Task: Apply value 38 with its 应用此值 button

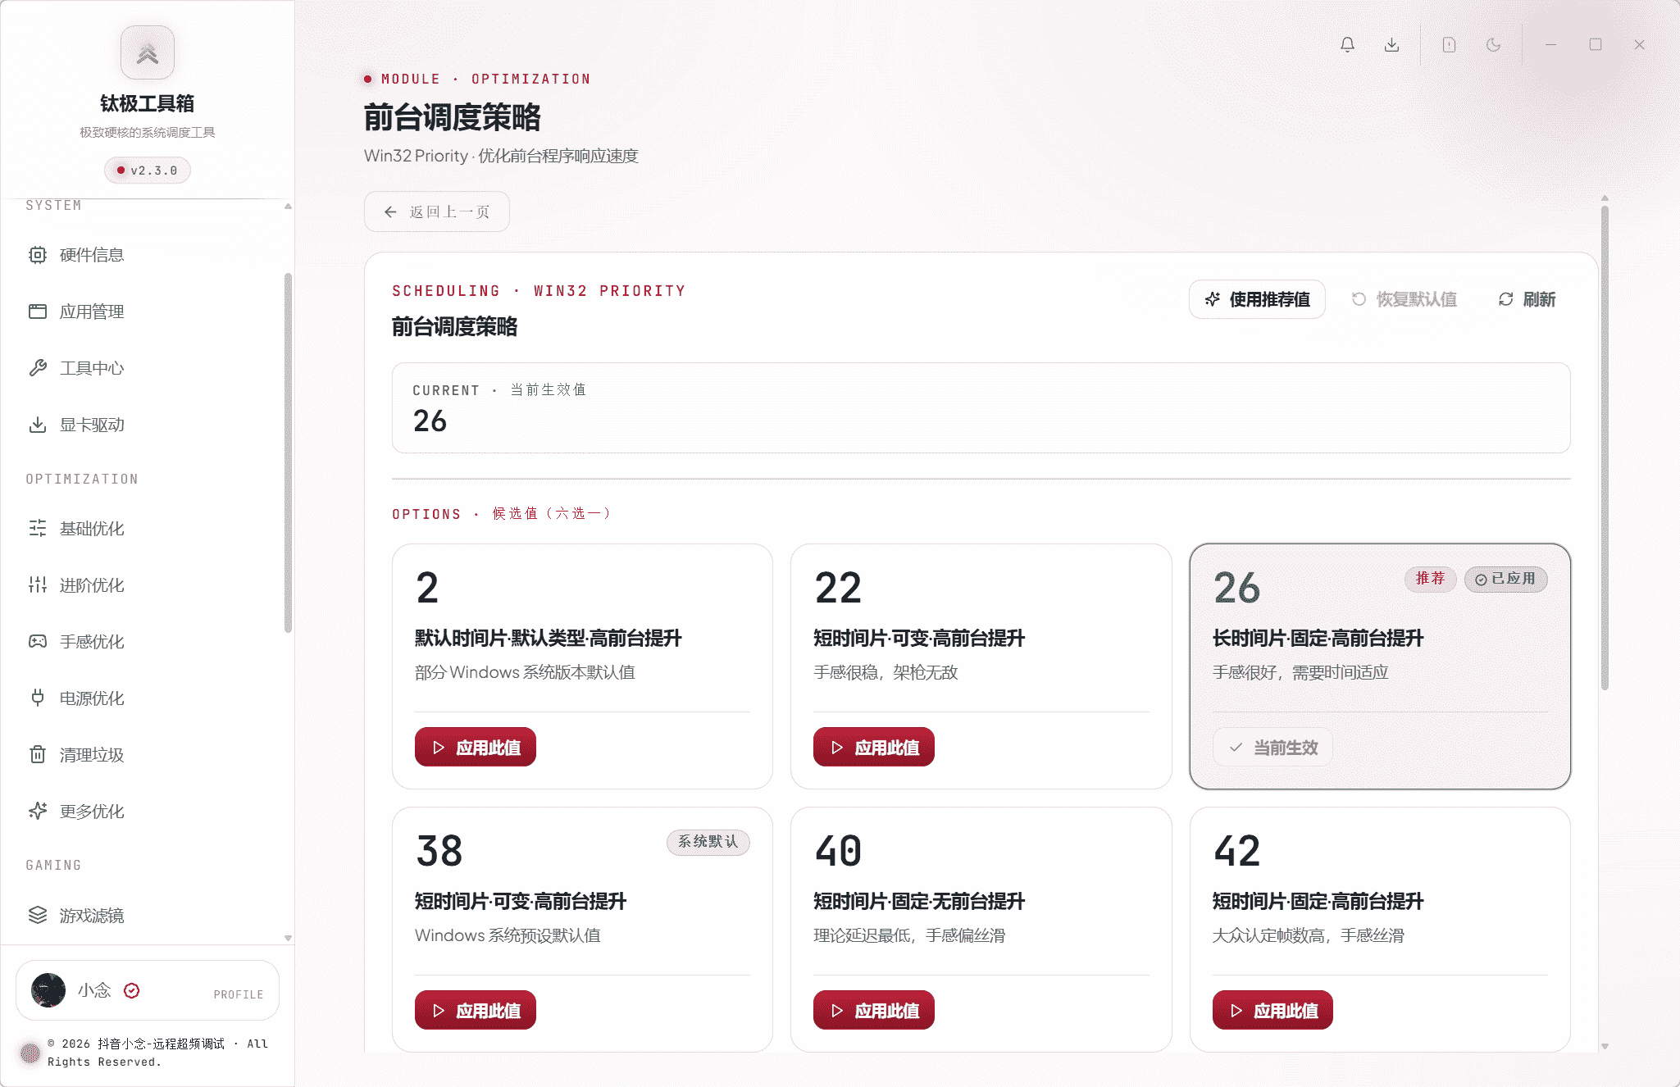Action: (x=476, y=1011)
